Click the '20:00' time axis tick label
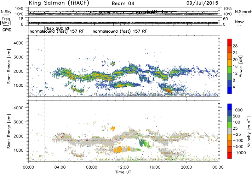This screenshot has width=252, height=174. [186, 167]
